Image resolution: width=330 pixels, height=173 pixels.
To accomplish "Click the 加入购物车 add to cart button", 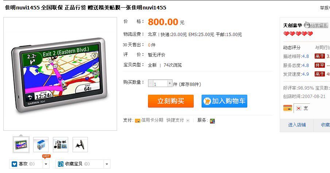I will [x=224, y=101].
